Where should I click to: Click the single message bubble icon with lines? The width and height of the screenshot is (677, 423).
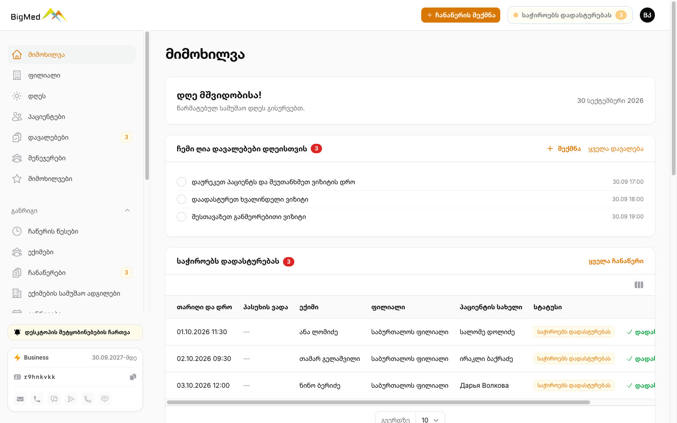[105, 399]
